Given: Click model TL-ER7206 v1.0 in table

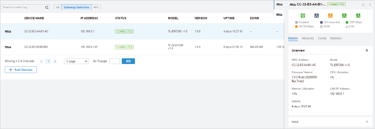Looking at the screenshot, I should click(178, 32).
